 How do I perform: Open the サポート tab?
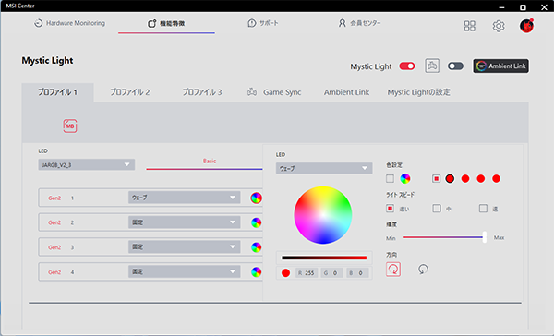[263, 23]
